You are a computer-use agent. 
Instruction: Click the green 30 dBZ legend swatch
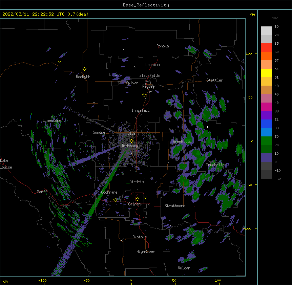(x=266, y=141)
